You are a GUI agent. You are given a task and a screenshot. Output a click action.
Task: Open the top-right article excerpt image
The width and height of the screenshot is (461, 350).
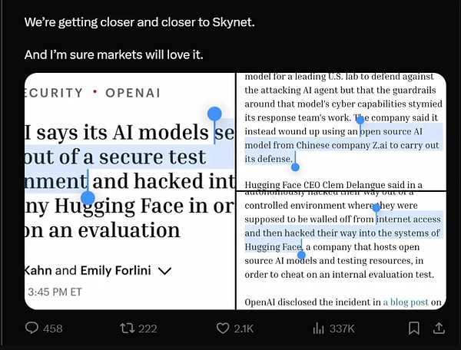(341, 131)
